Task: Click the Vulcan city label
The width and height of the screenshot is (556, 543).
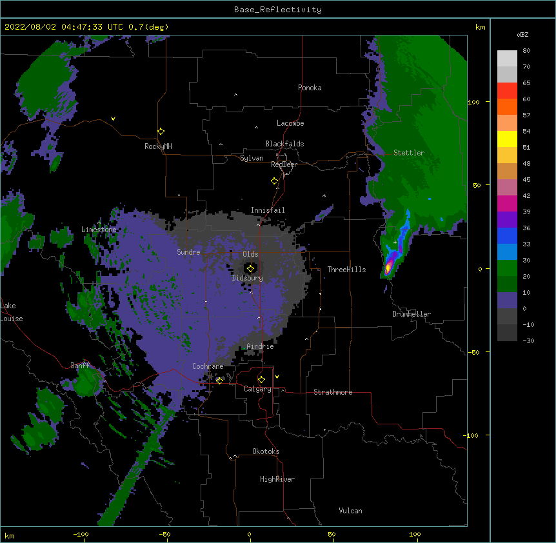Action: 350,511
